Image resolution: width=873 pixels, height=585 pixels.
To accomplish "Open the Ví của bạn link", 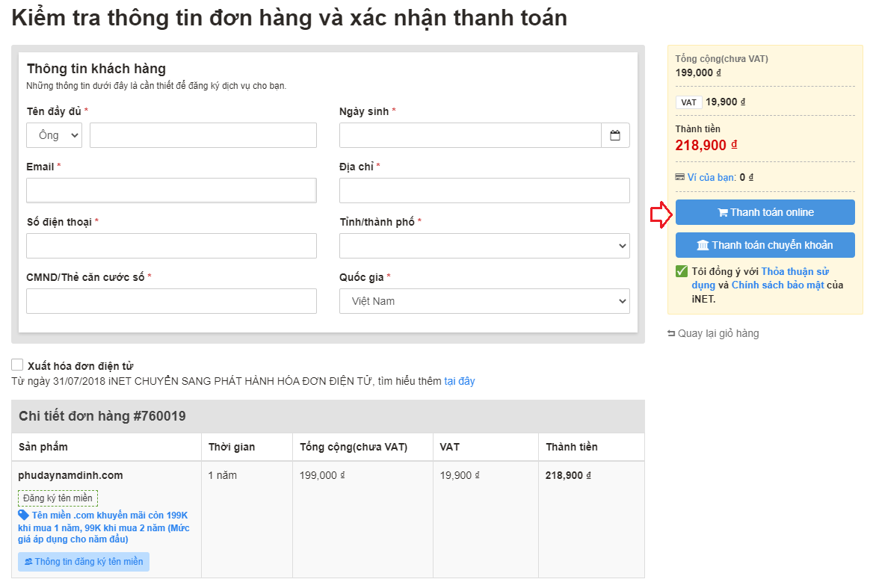I will pos(712,177).
